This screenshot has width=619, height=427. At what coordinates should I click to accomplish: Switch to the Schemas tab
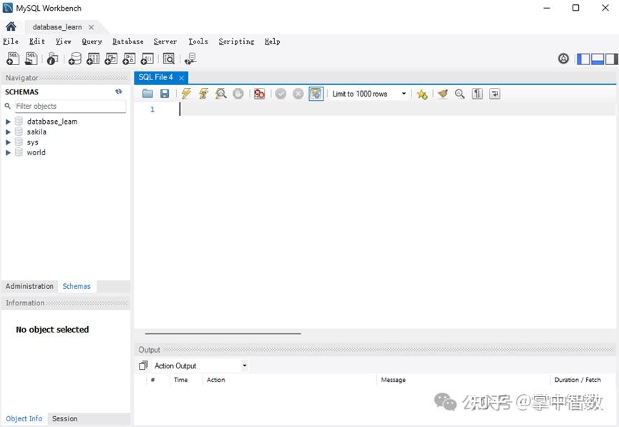click(x=77, y=286)
